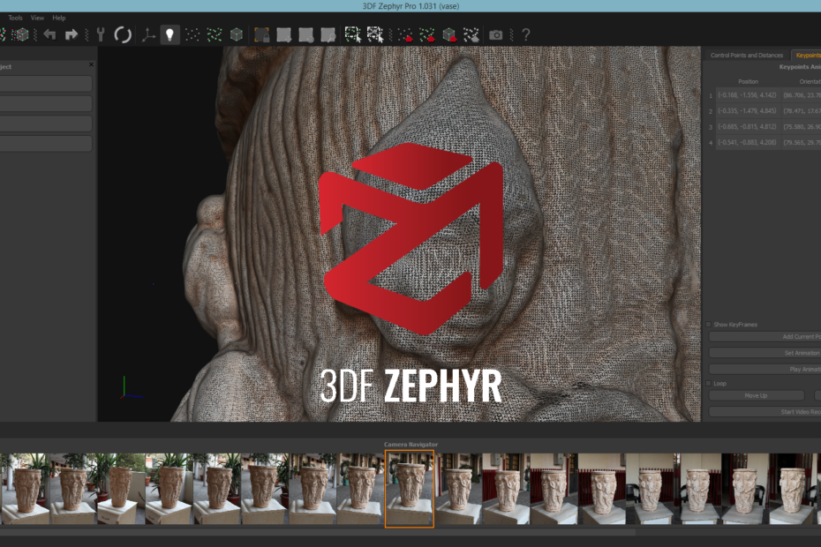Click the Move Up button
Screen dimensions: 821x547
(x=756, y=396)
